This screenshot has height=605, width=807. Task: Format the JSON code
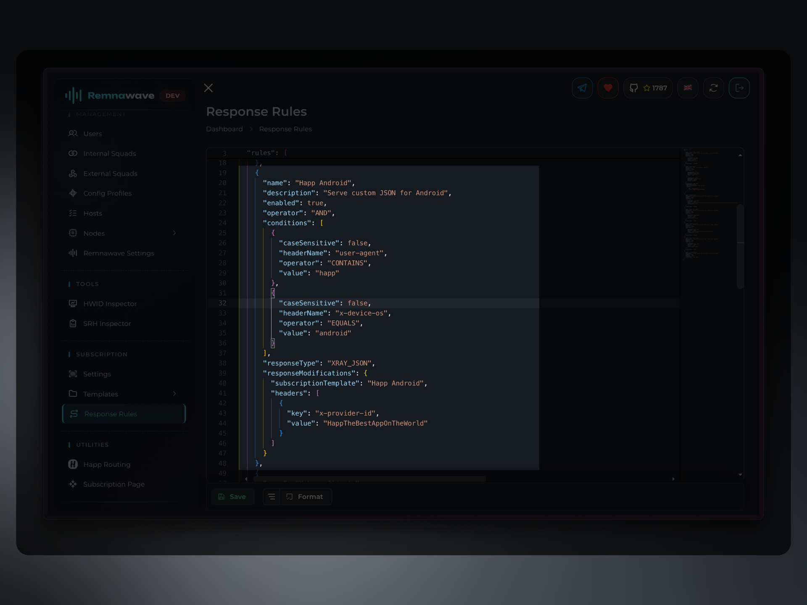pos(306,497)
